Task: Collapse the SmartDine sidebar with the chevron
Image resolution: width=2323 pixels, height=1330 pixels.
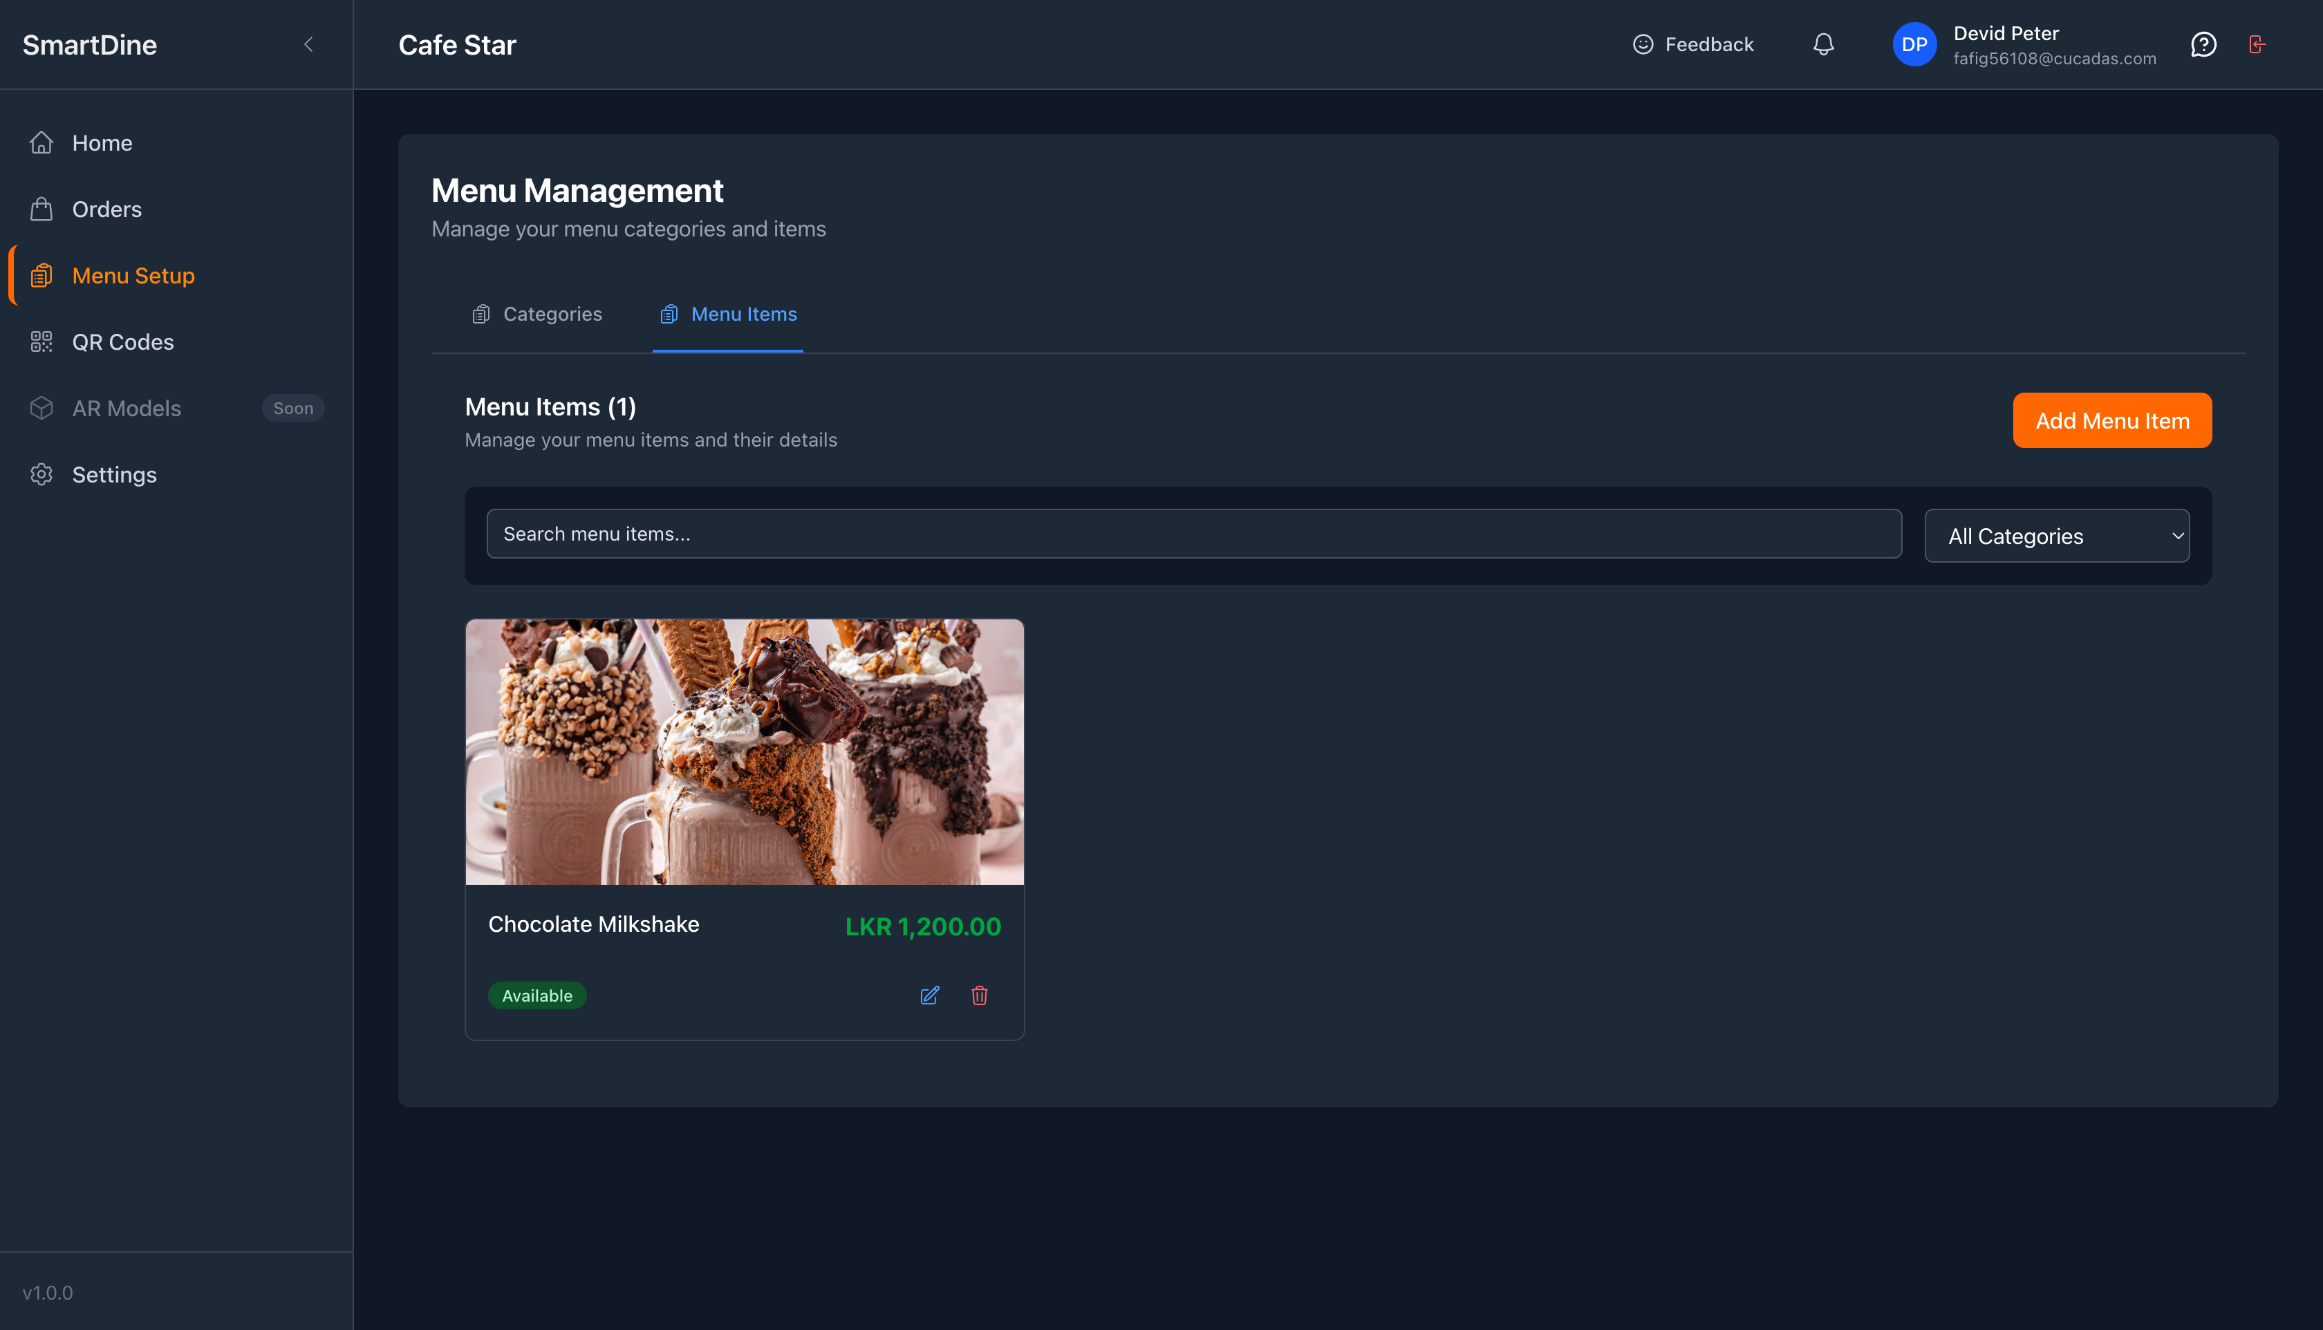Action: coord(309,44)
